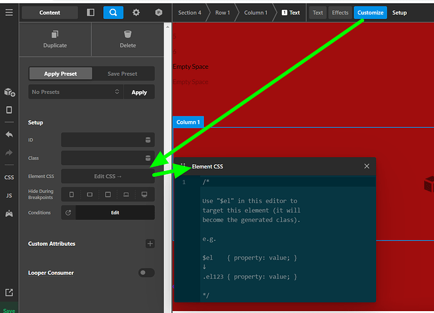Add a custom attribute with plus
This screenshot has height=313, width=434.
point(150,243)
